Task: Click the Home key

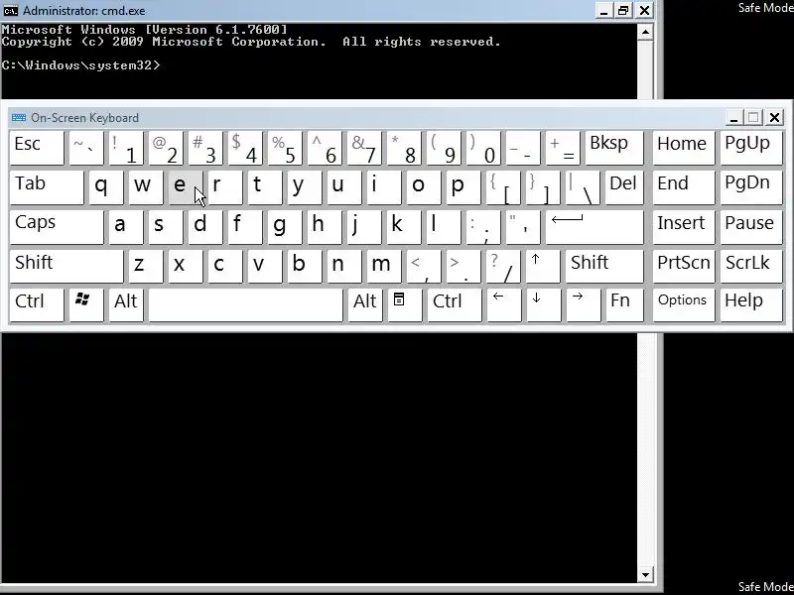Action: [x=684, y=148]
